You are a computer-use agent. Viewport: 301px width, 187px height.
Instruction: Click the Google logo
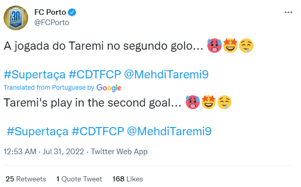coord(109,88)
